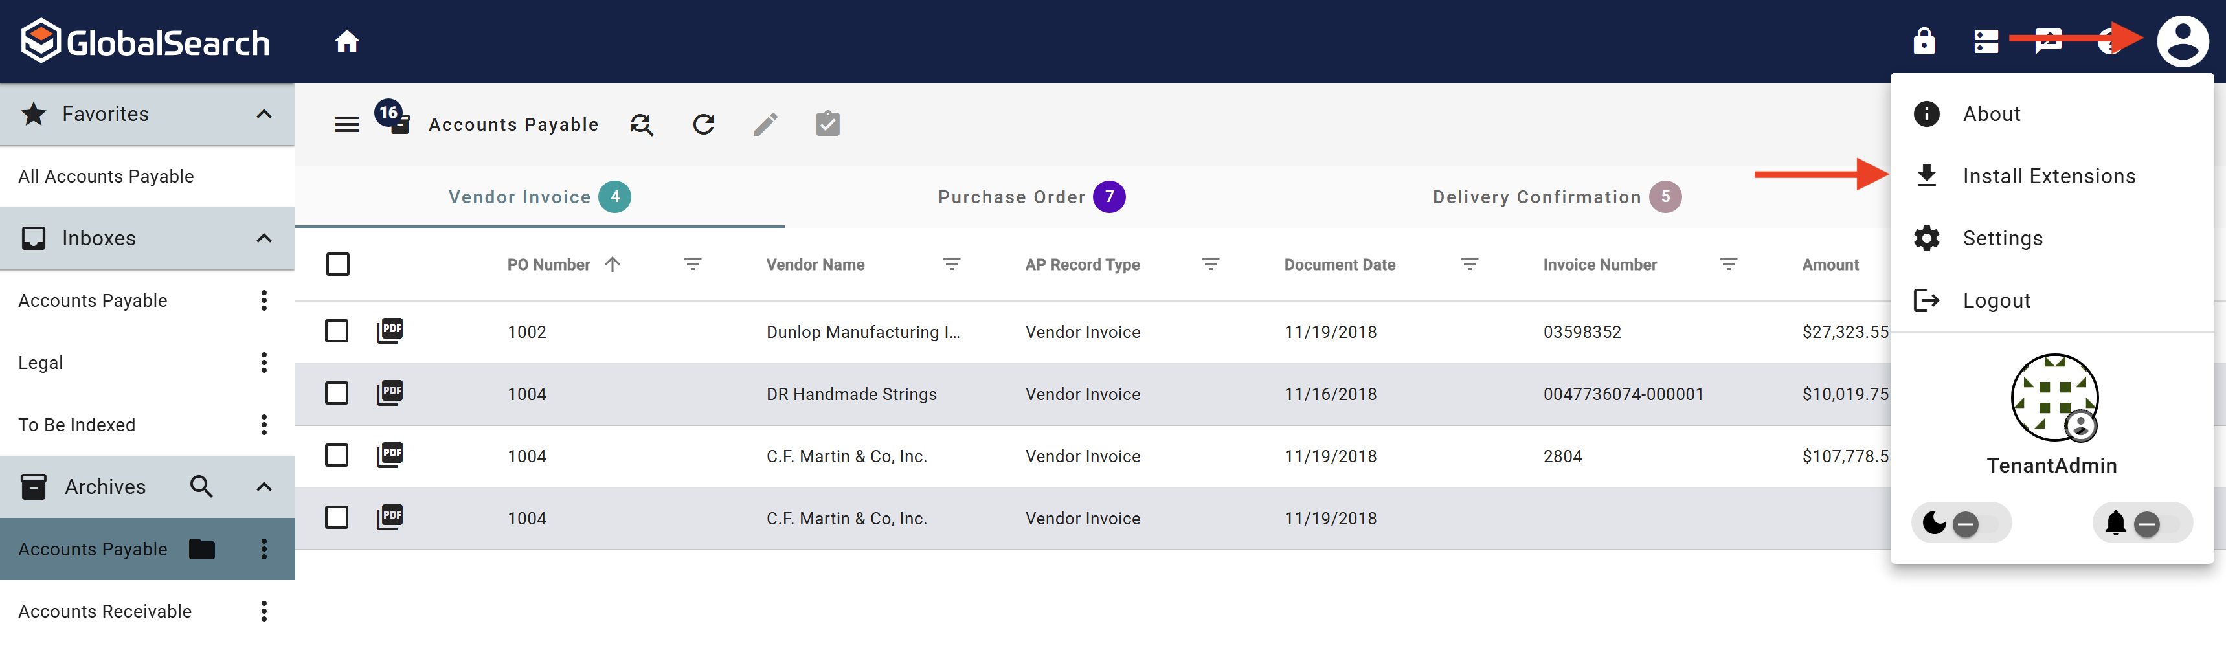Collapse the Inboxes section

pyautogui.click(x=264, y=238)
